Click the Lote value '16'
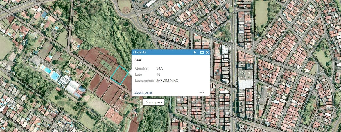This screenshot has height=132, width=341. click(x=158, y=75)
